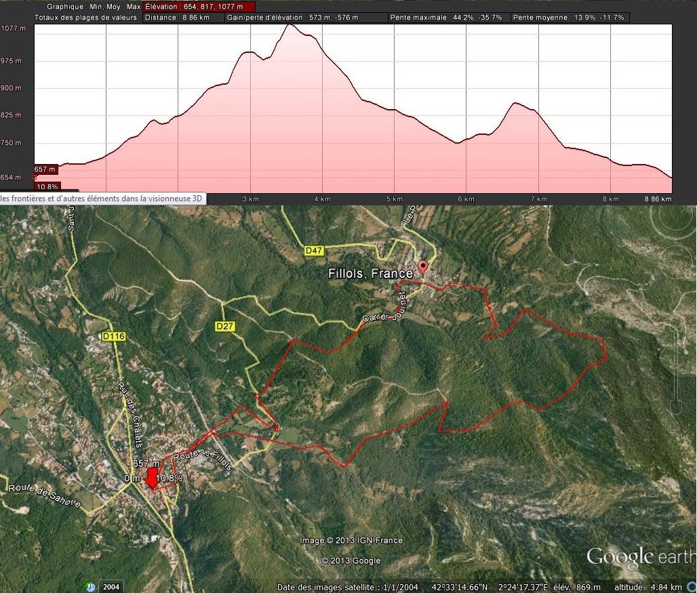
Task: Click the red arrow position marker on map
Action: click(x=152, y=478)
